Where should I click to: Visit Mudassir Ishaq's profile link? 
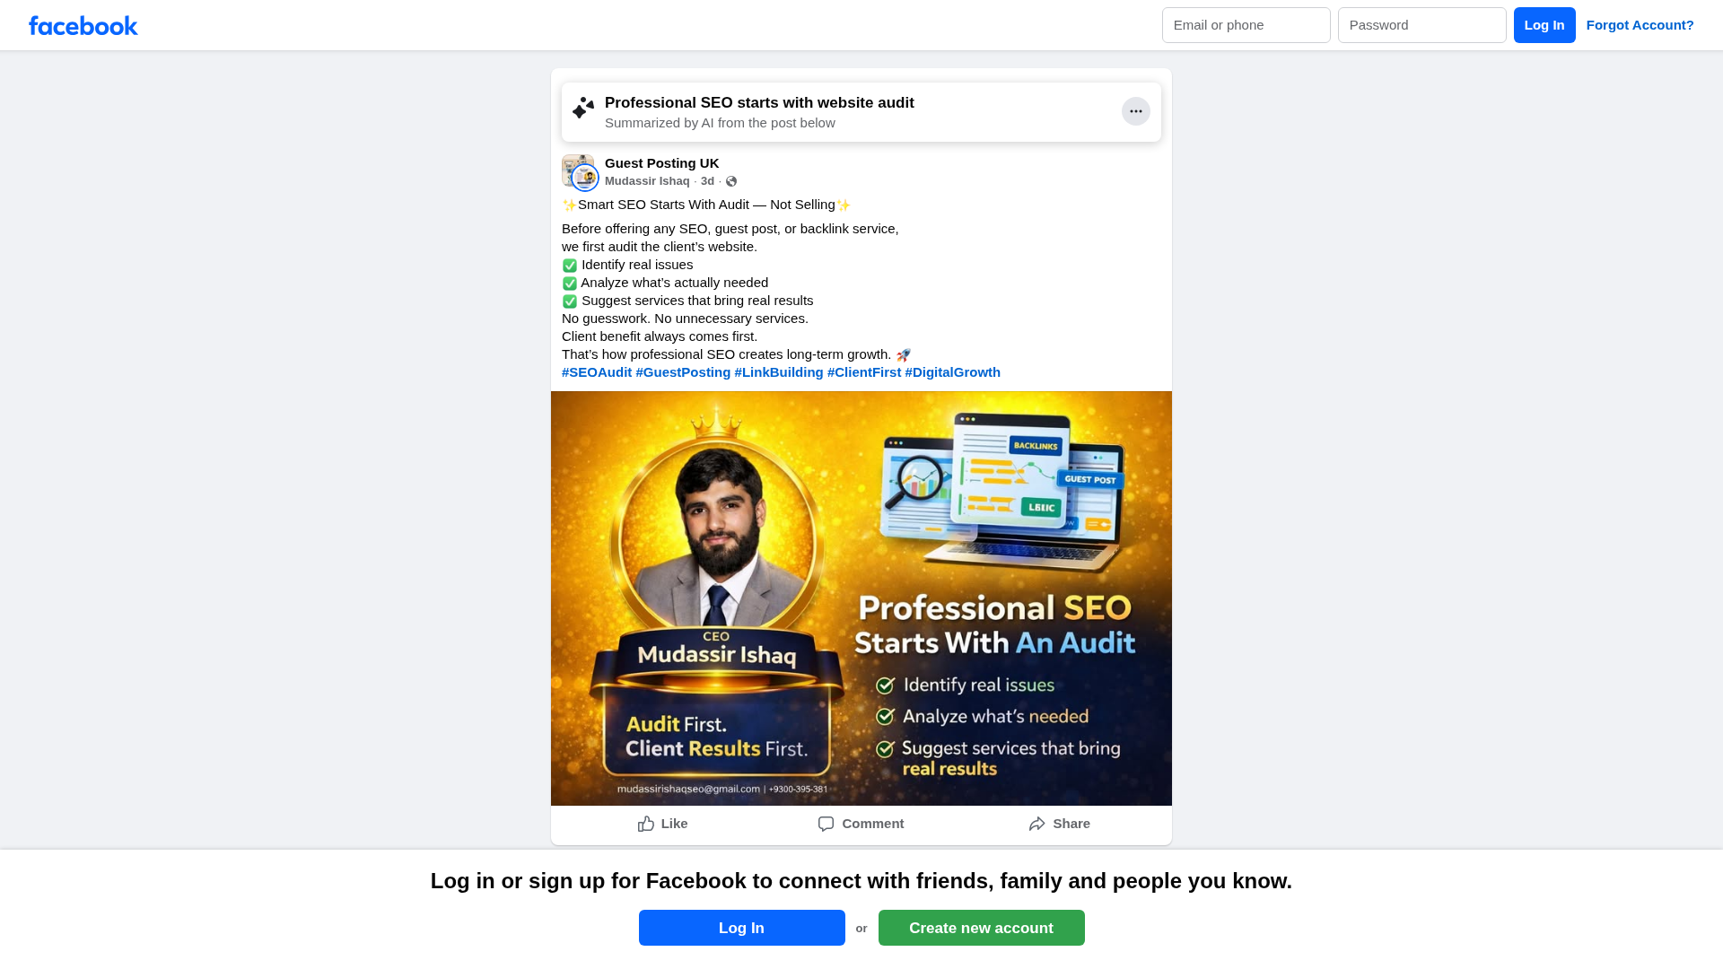(x=647, y=181)
